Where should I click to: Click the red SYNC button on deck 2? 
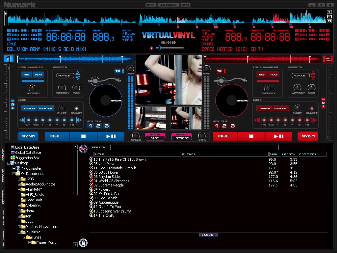[x=308, y=136]
